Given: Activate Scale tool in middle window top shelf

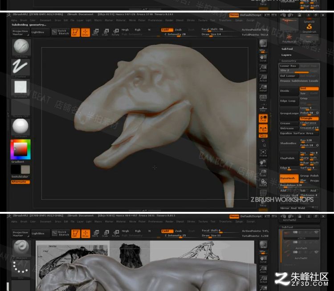Looking at the screenshot, I should (x=105, y=32).
